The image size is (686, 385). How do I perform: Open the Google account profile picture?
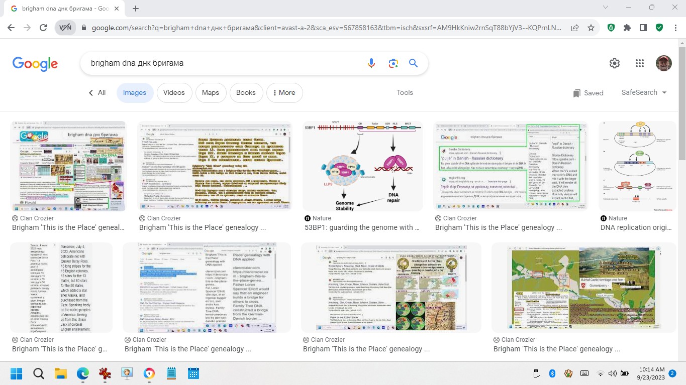pos(663,63)
